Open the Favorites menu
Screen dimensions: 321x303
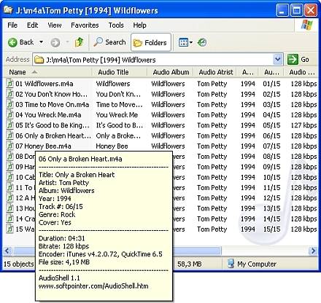click(85, 25)
